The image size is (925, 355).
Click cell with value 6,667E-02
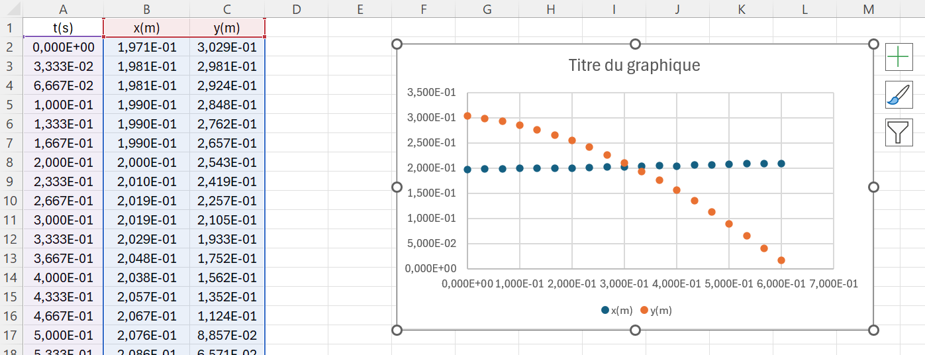coord(63,85)
